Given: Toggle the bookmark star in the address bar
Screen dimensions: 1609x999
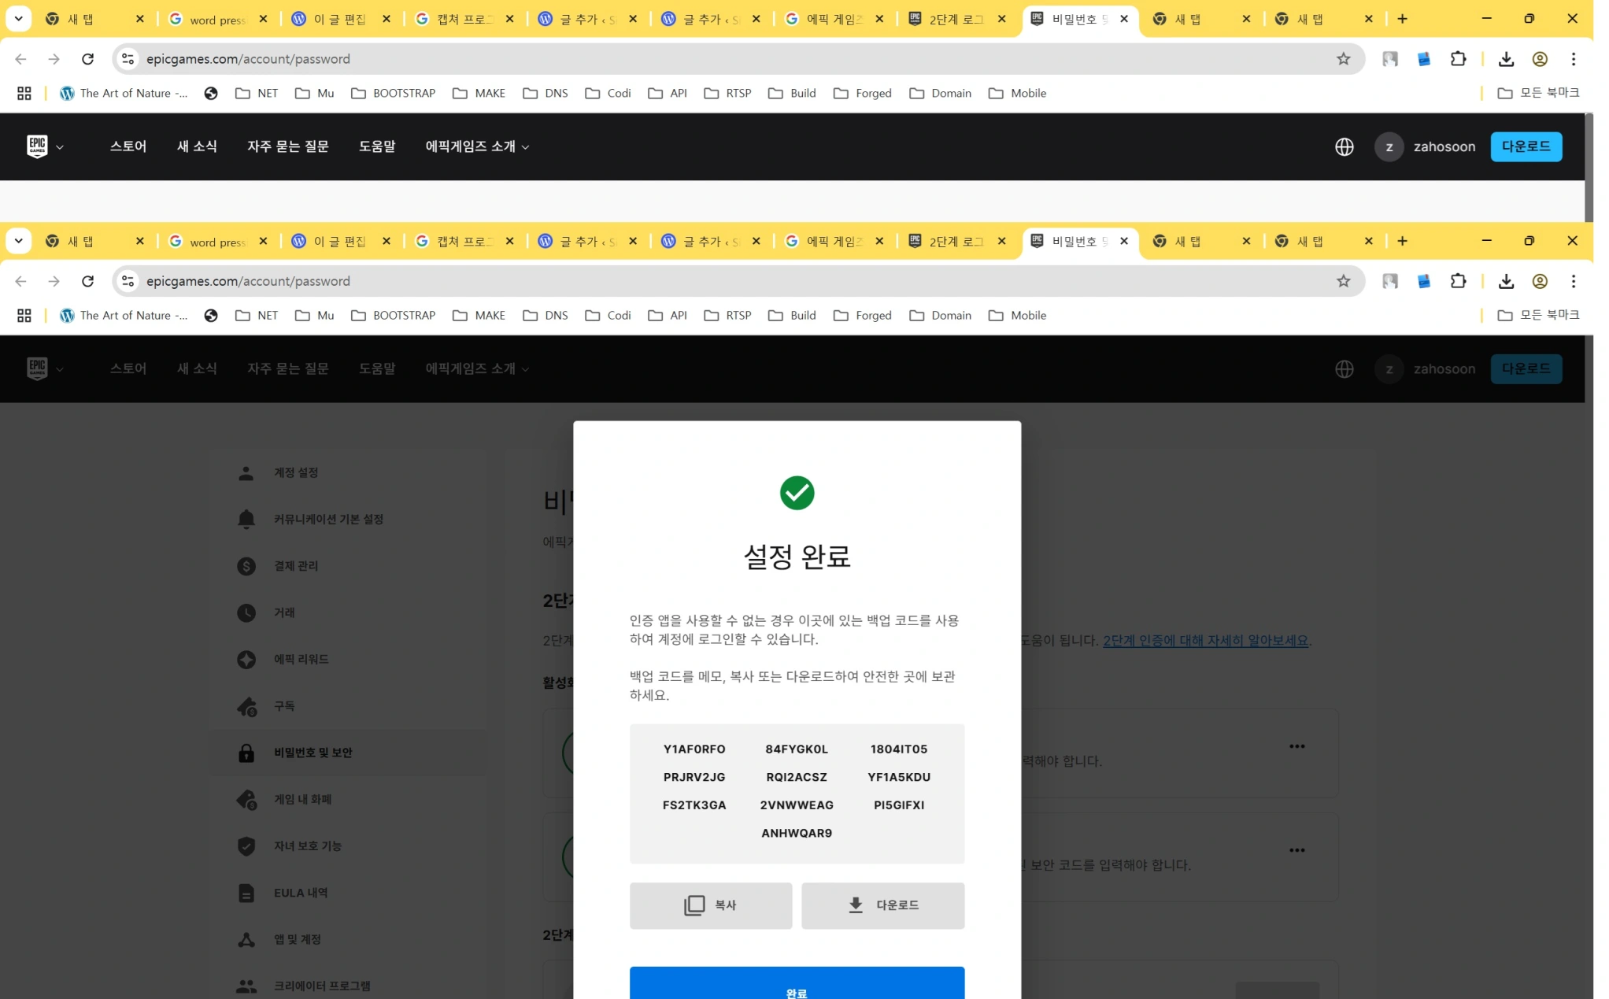Looking at the screenshot, I should [x=1342, y=281].
